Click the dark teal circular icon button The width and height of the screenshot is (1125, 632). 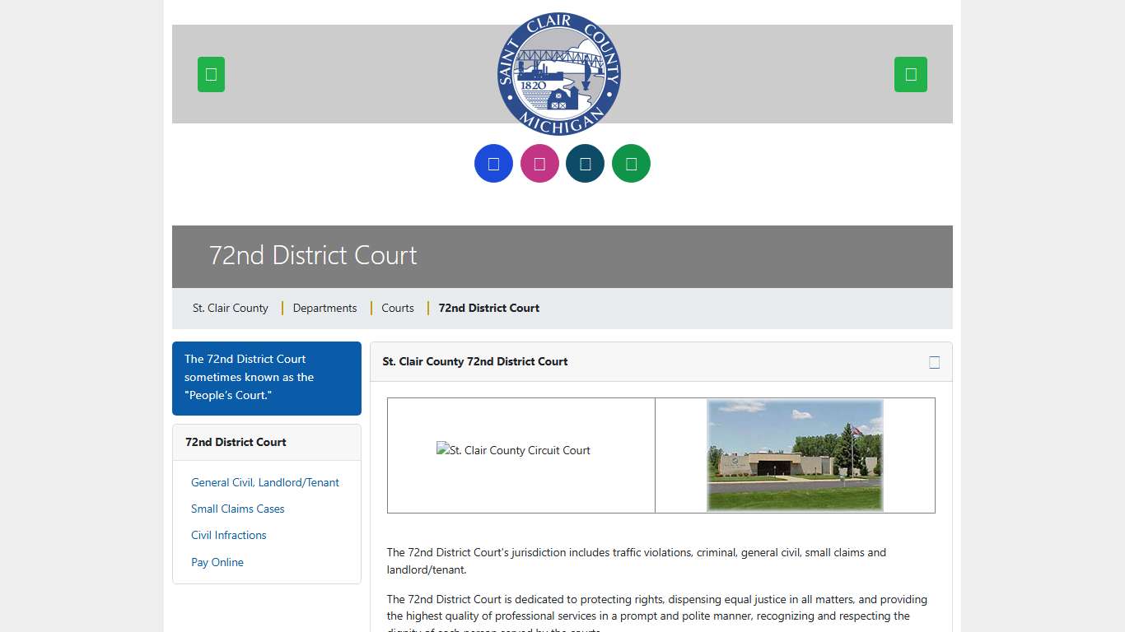tap(585, 164)
